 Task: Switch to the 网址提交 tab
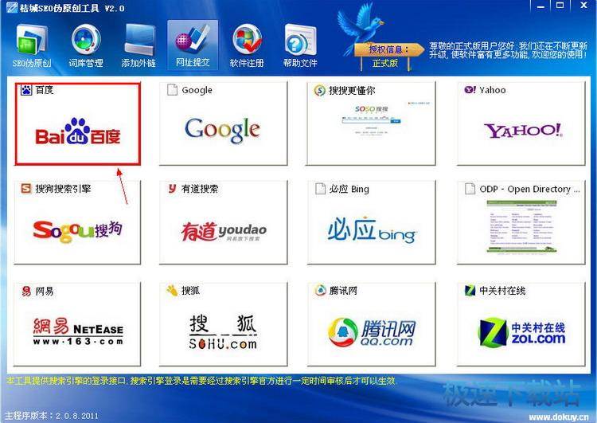point(193,45)
